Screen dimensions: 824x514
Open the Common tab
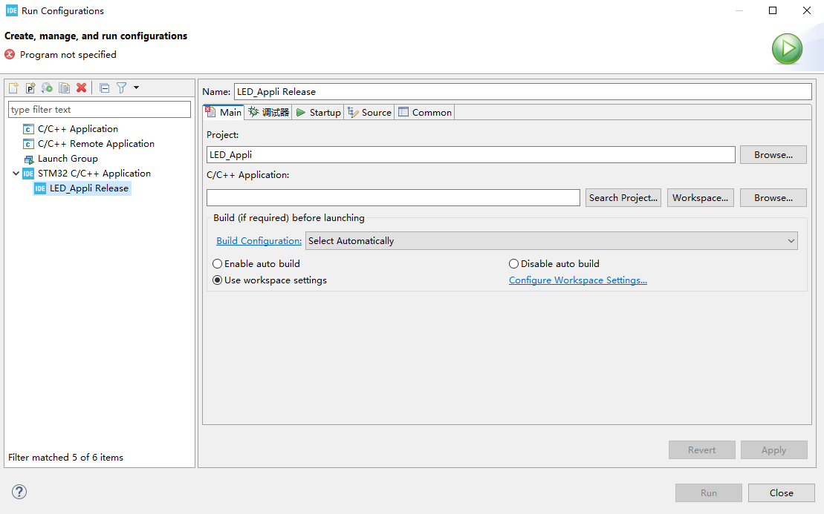(x=425, y=112)
